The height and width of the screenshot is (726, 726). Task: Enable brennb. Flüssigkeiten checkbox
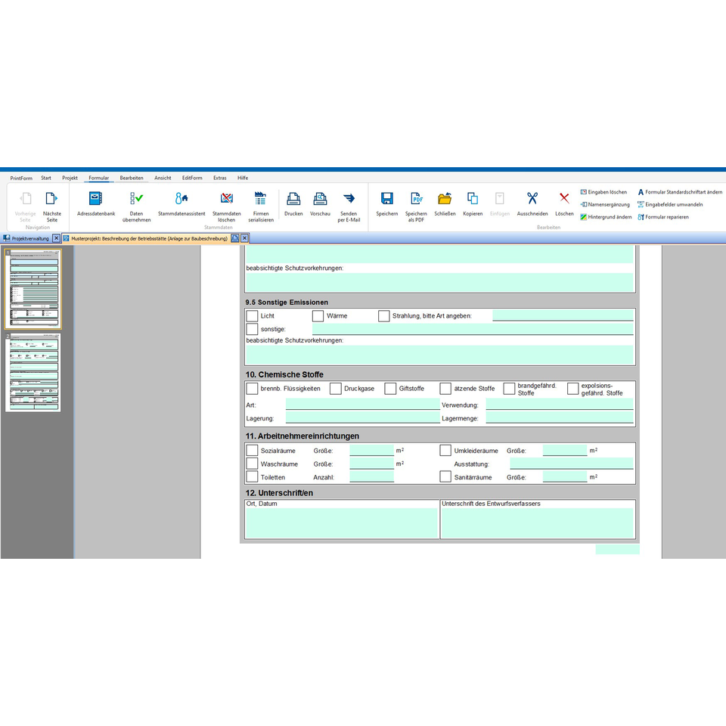tap(252, 389)
